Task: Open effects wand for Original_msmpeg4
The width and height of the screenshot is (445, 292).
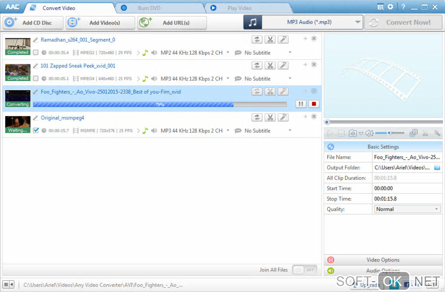Action: [283, 117]
